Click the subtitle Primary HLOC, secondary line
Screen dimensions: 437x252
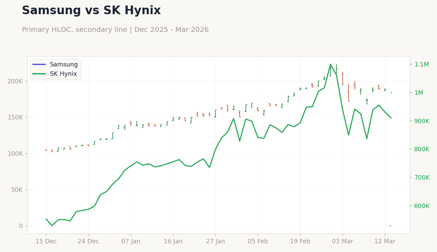[x=115, y=29]
